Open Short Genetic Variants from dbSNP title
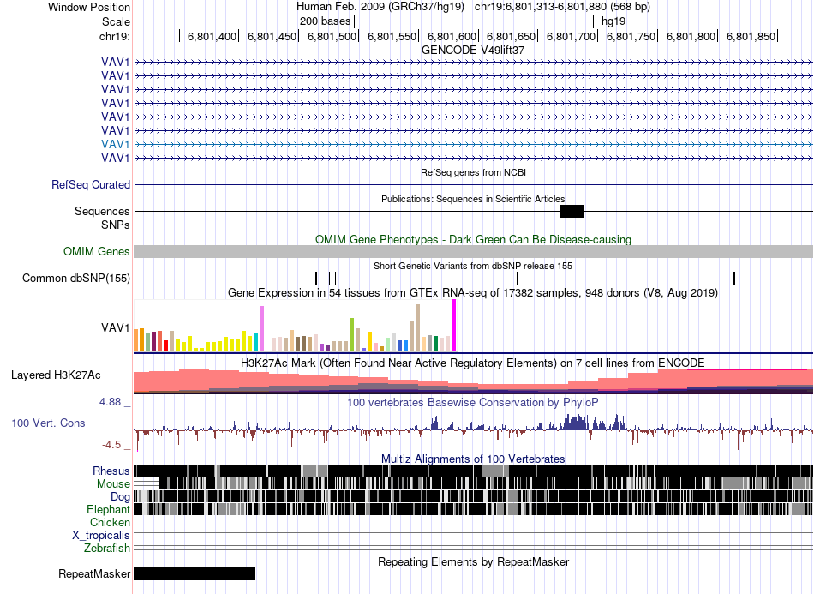Screen dimensions: 814x594 [473, 266]
